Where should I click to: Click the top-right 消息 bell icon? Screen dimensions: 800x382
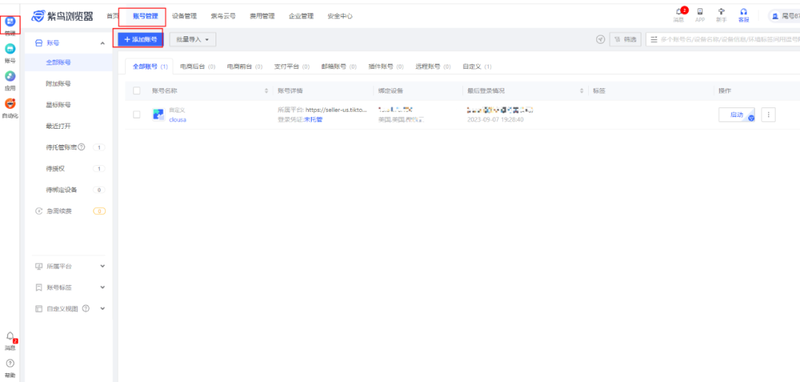(x=679, y=12)
